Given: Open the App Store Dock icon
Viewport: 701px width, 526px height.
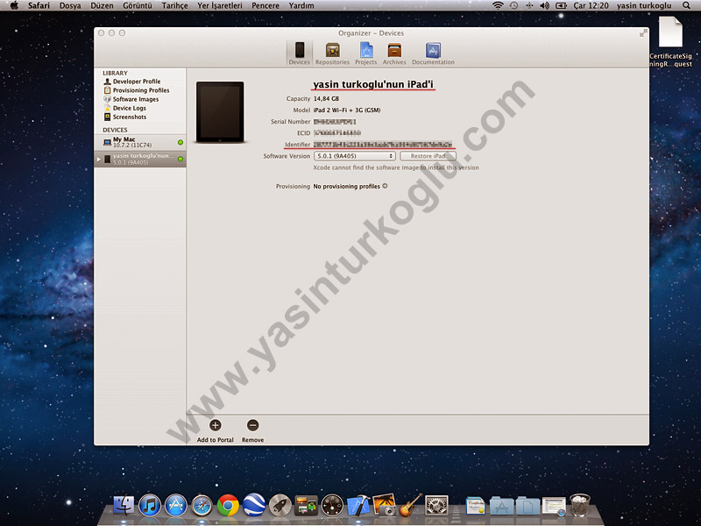Looking at the screenshot, I should tap(176, 506).
